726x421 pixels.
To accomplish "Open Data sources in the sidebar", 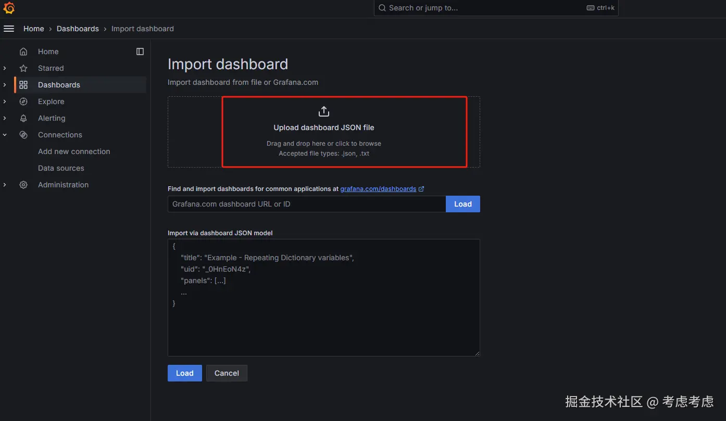I will coord(61,168).
